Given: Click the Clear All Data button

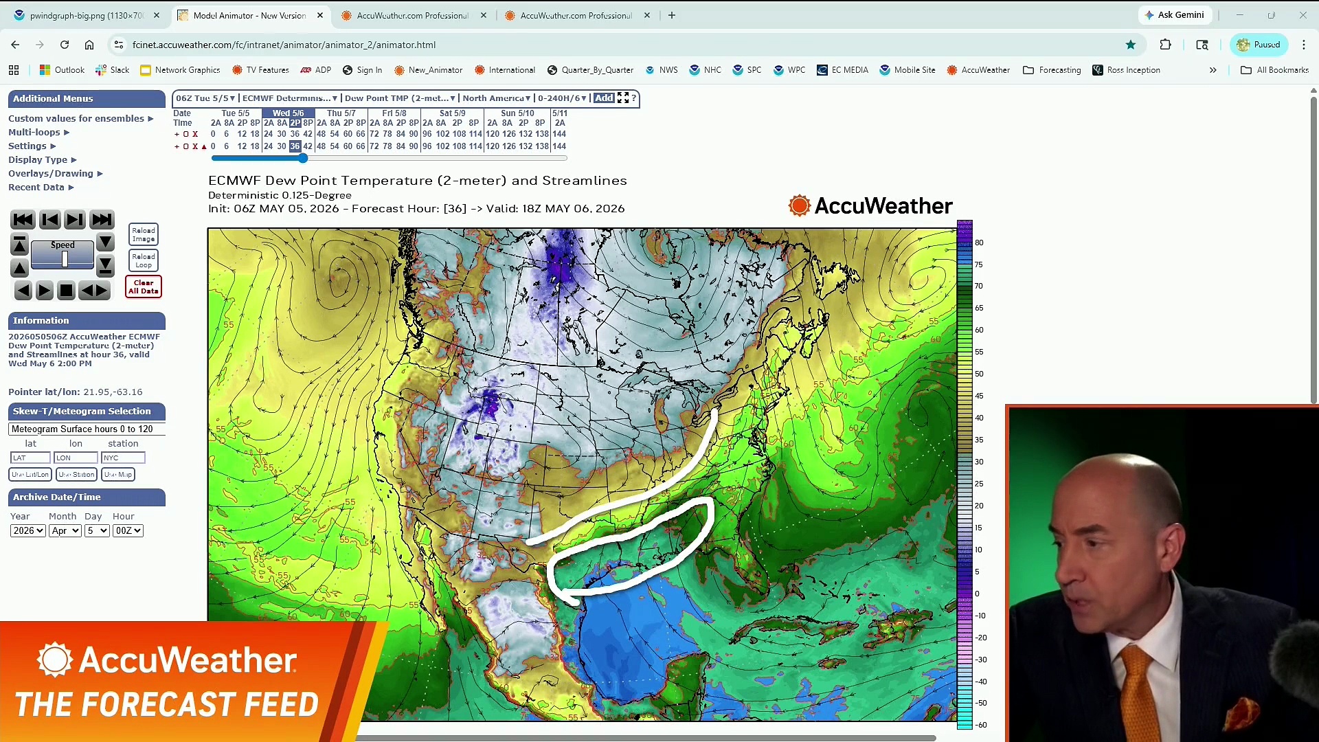Looking at the screenshot, I should click(144, 287).
